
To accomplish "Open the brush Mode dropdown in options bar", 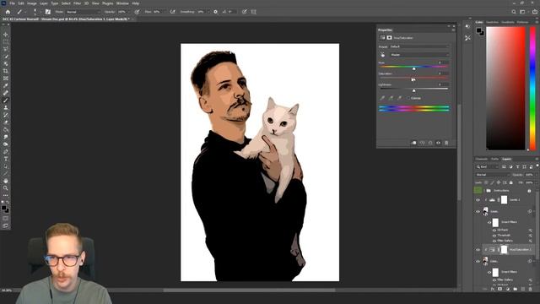I will 83,12.
